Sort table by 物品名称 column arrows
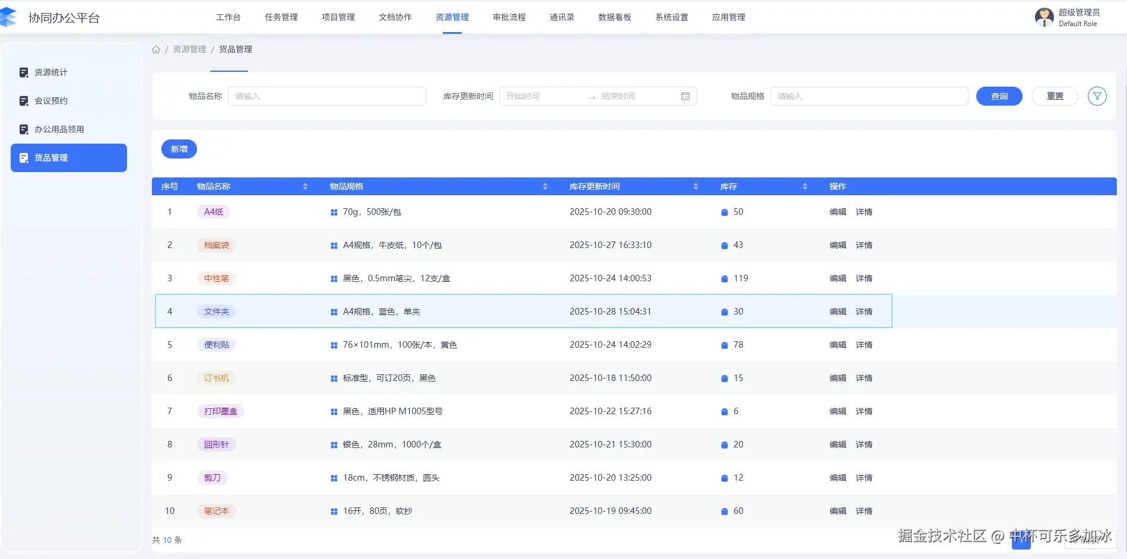The height and width of the screenshot is (559, 1127). (305, 186)
